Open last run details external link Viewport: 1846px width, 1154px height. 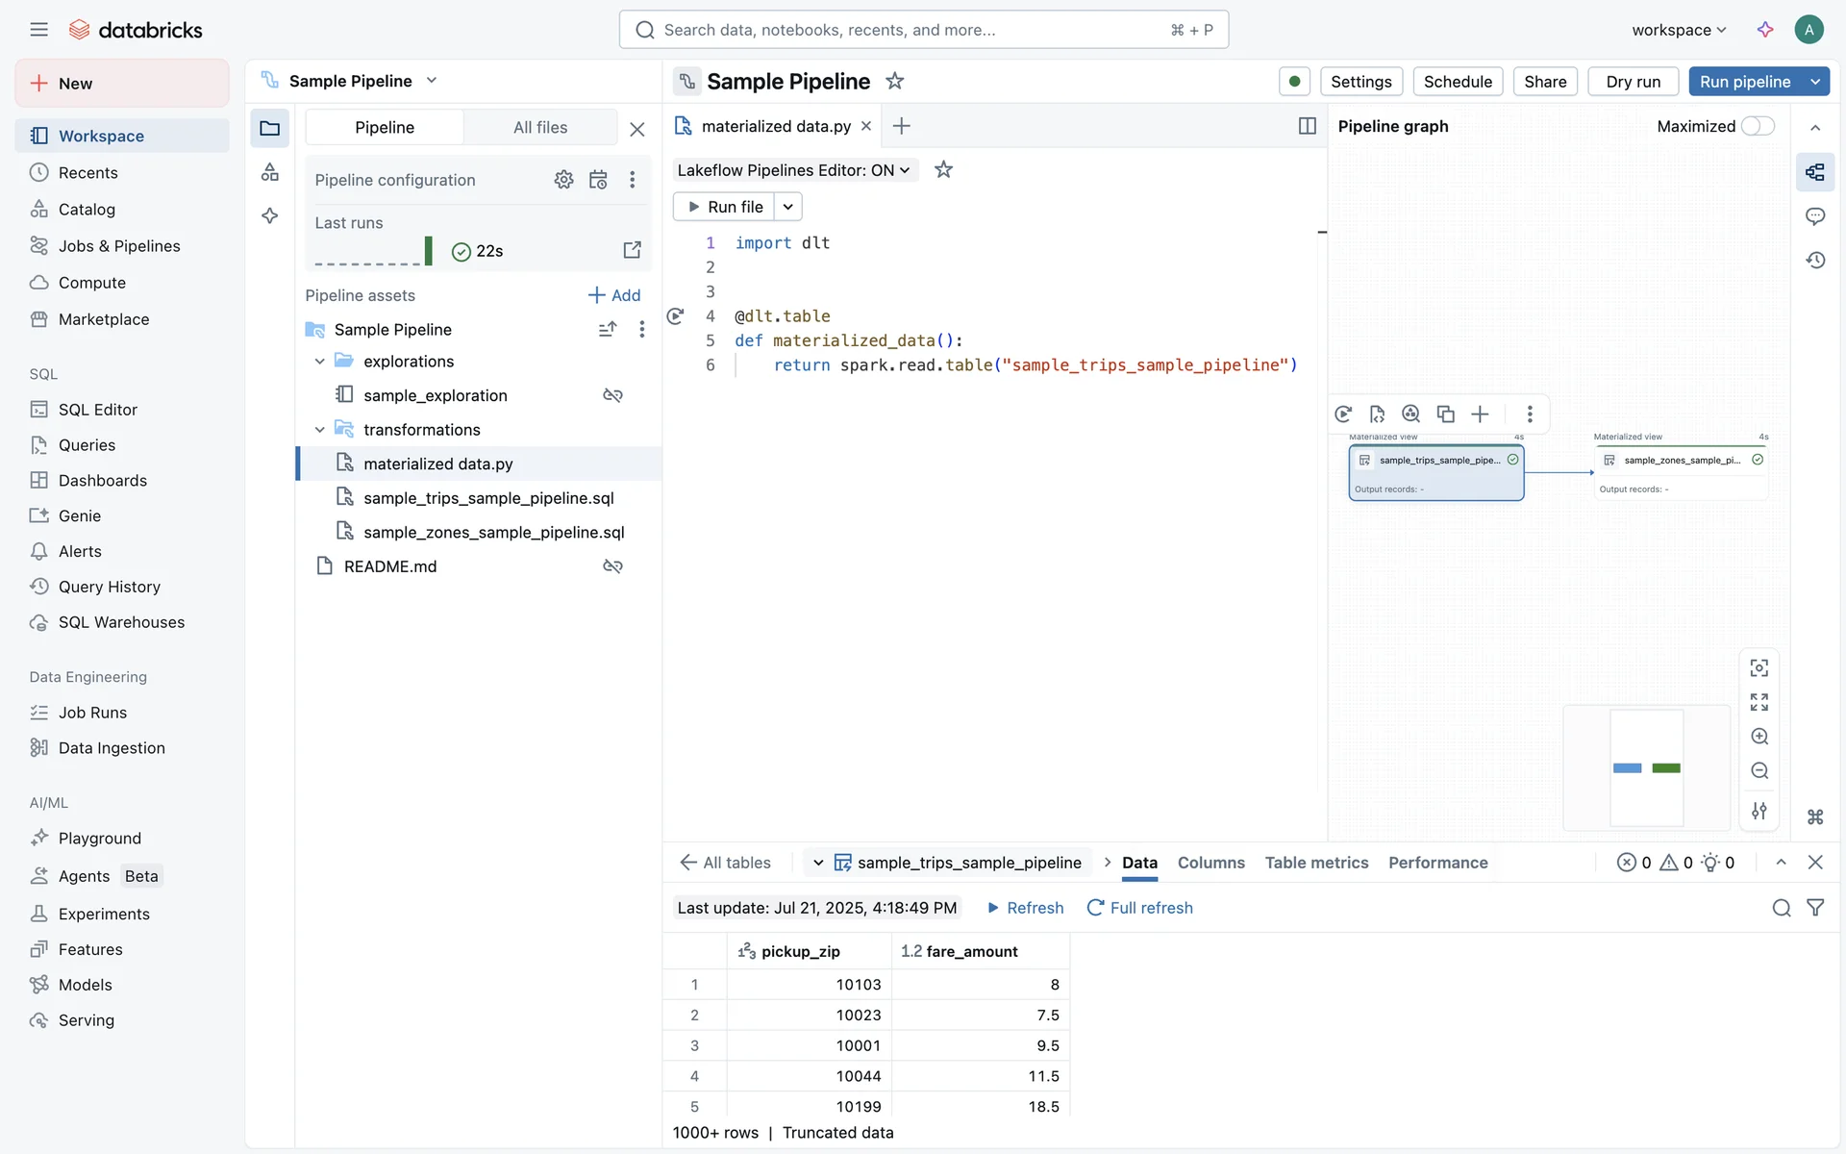(632, 250)
